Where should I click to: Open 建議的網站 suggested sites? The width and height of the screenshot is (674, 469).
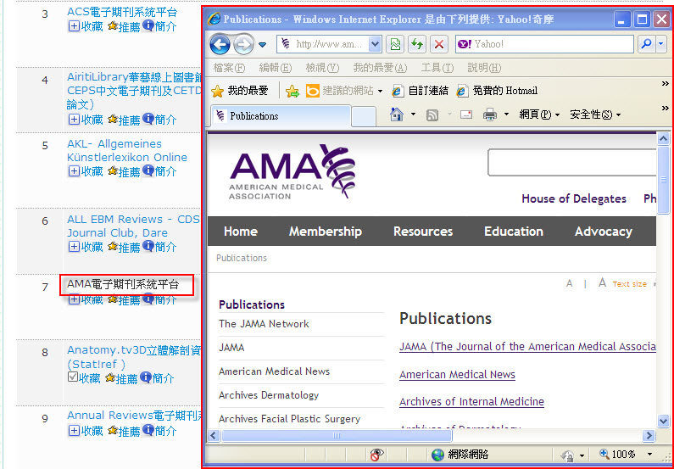click(x=344, y=91)
